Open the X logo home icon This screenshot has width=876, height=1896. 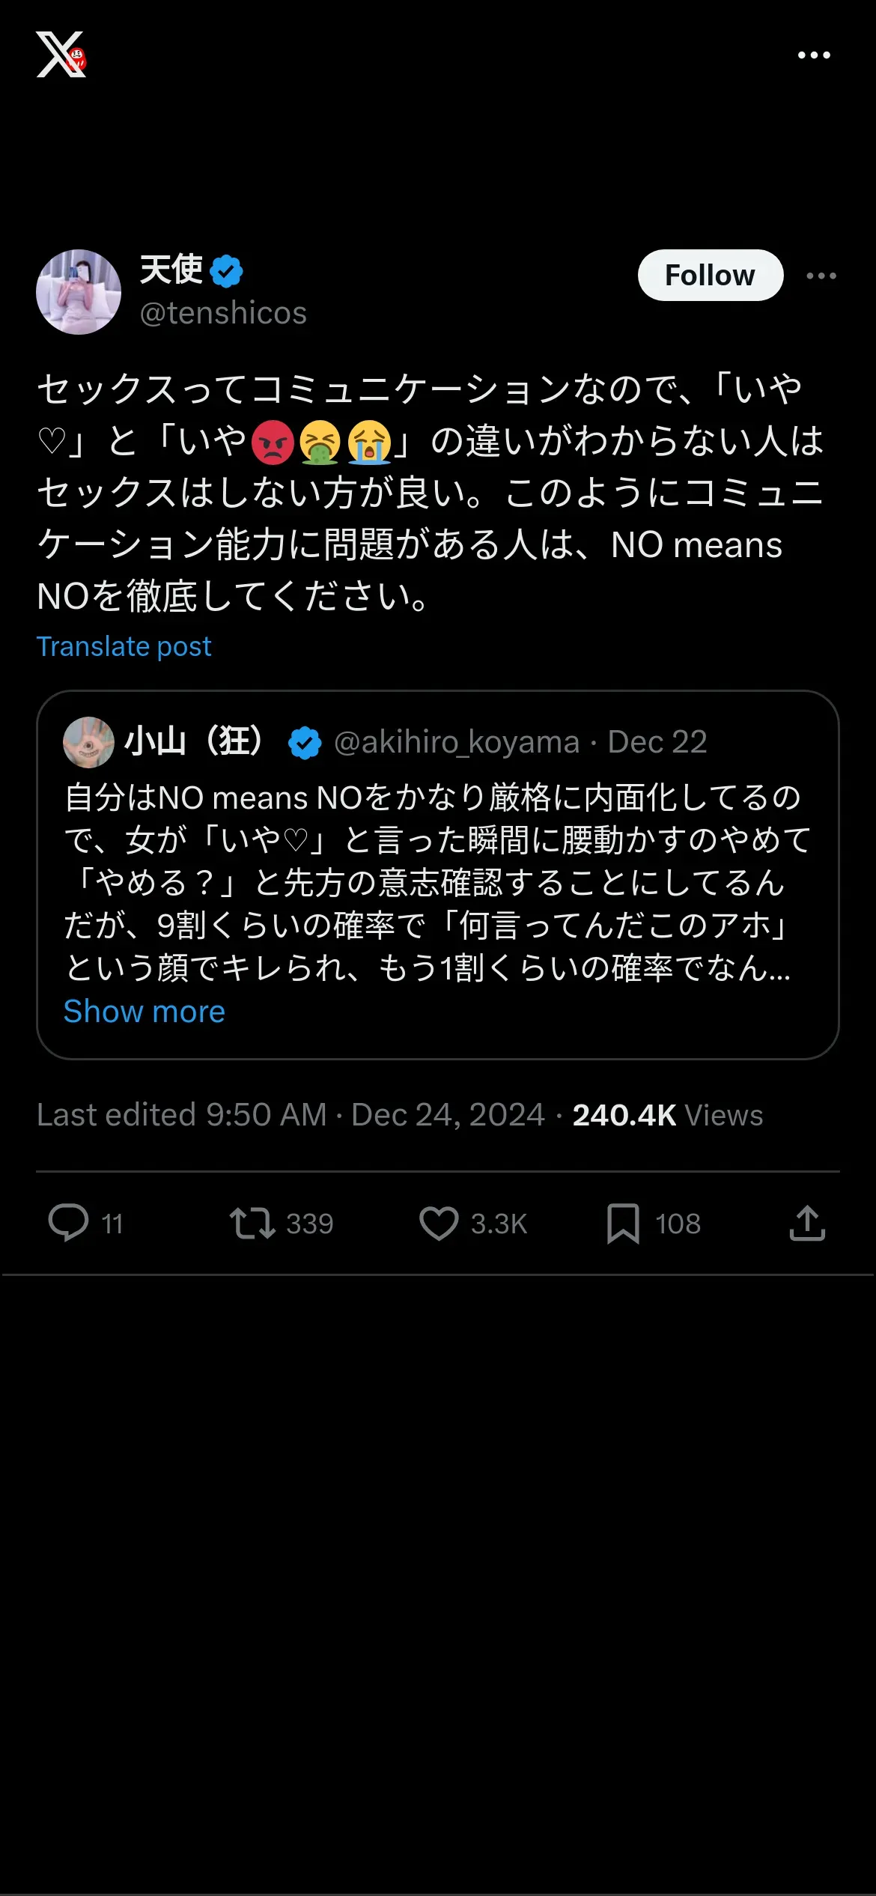tap(61, 55)
